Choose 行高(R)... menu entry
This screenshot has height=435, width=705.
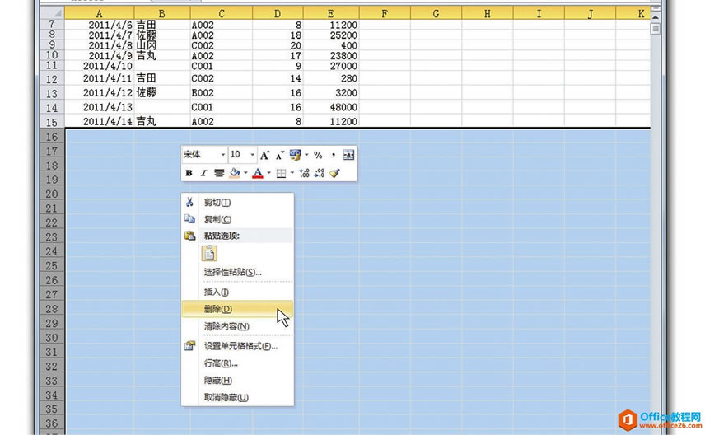point(237,363)
